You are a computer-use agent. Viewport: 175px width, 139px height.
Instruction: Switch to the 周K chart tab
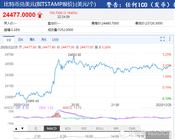32,40
